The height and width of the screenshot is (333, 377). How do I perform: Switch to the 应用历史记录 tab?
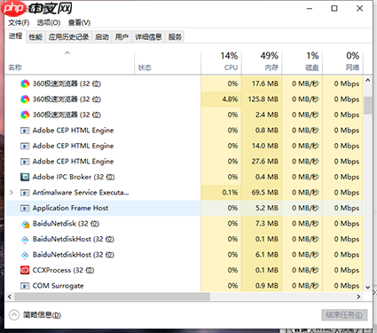click(68, 37)
